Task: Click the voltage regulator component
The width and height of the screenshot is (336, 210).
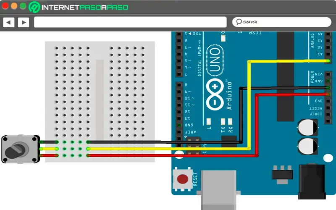Action: click(x=282, y=174)
